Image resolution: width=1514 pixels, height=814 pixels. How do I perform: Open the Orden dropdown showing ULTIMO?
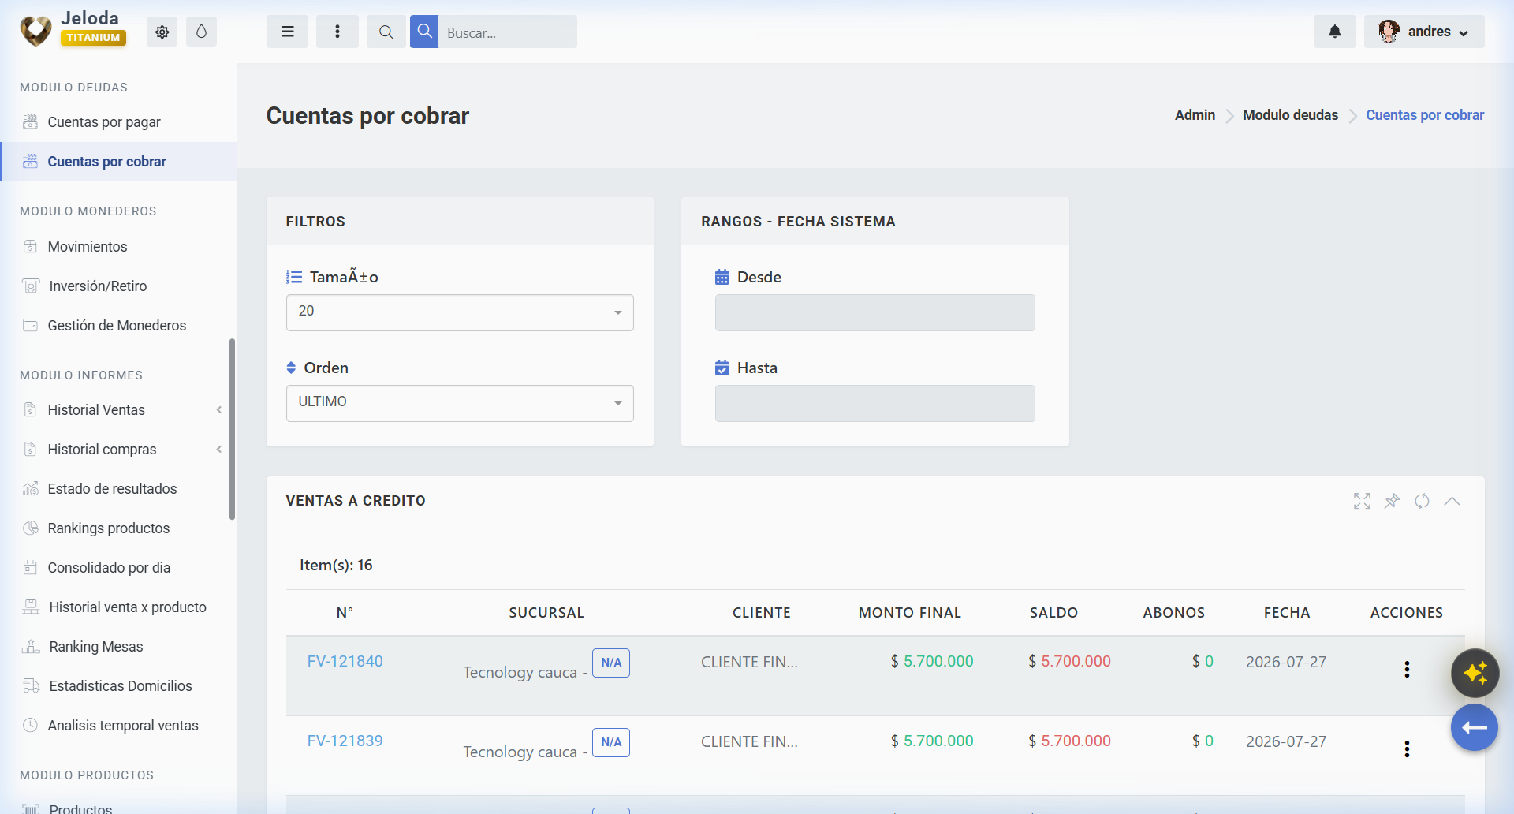click(460, 403)
